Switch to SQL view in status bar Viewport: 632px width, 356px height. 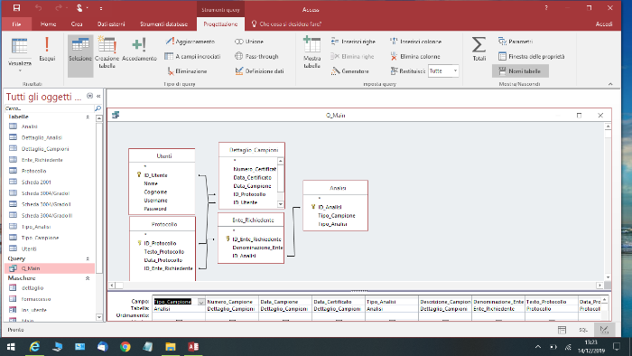[x=583, y=330]
